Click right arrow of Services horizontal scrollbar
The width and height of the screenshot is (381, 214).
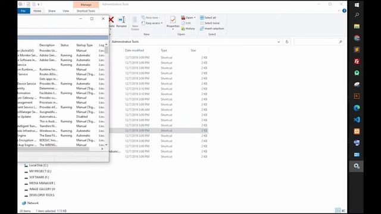(x=102, y=149)
